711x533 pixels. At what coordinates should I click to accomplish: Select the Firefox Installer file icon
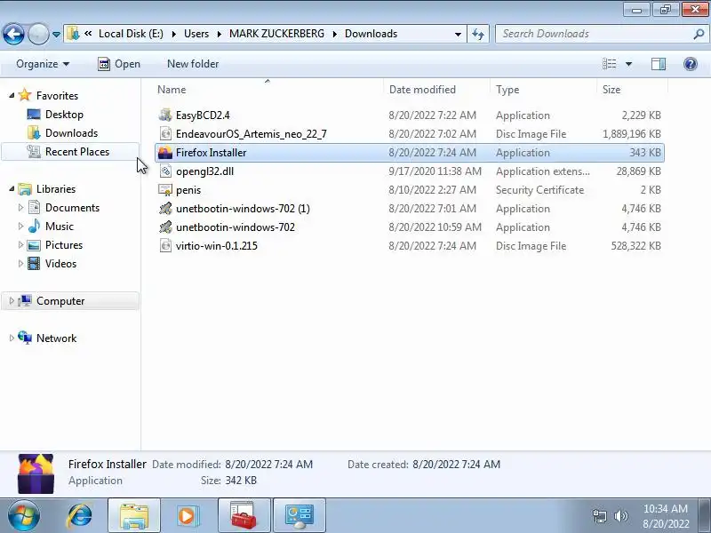tap(165, 152)
